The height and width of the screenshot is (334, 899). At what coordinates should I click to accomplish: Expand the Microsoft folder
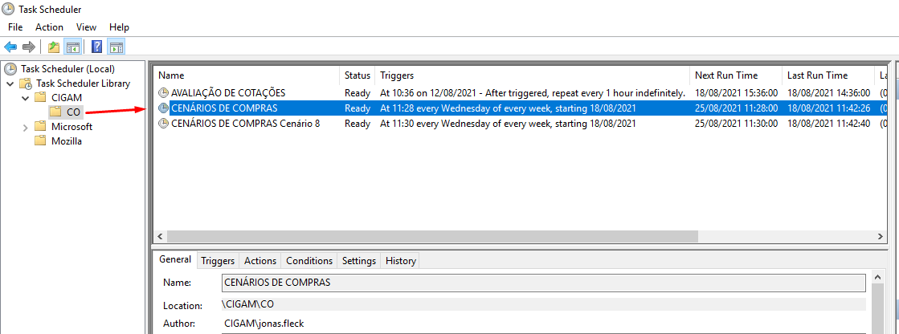24,127
